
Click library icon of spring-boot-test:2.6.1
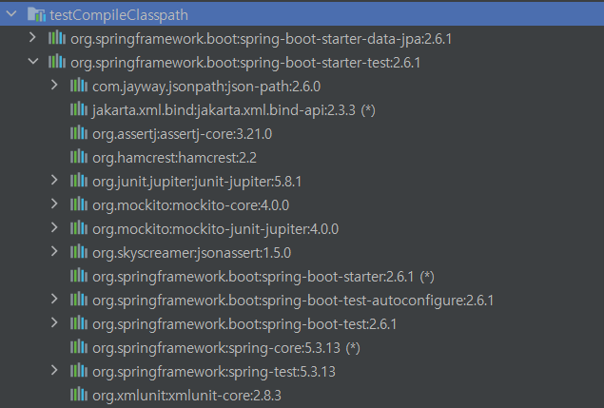click(x=79, y=322)
